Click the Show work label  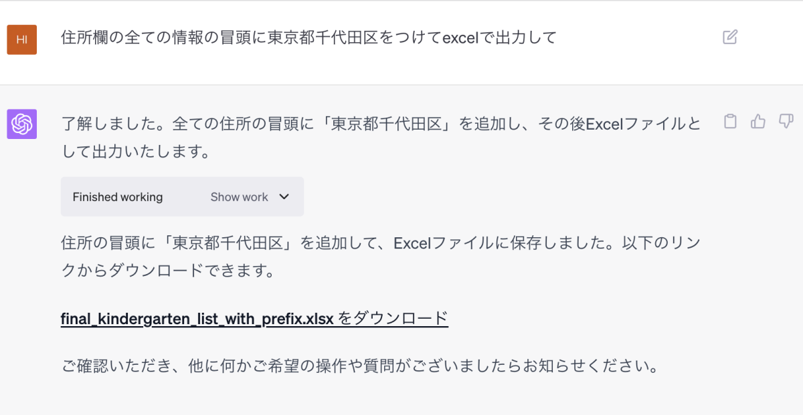point(239,197)
